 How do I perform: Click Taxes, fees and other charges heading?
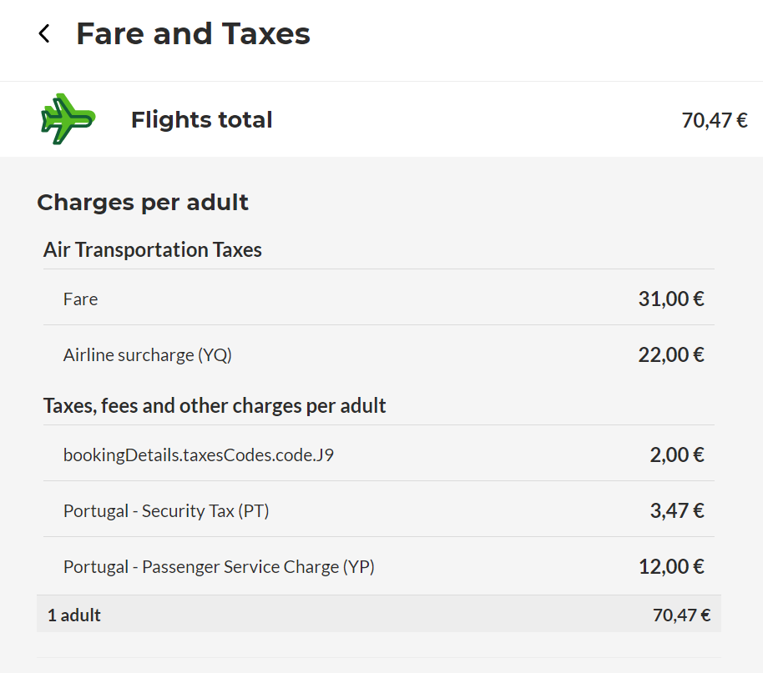pyautogui.click(x=215, y=405)
